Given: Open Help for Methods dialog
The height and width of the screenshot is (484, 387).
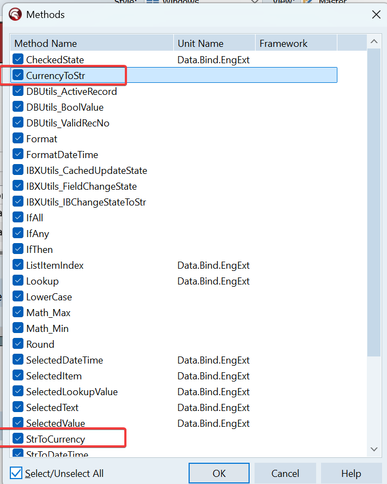Looking at the screenshot, I should (350, 473).
